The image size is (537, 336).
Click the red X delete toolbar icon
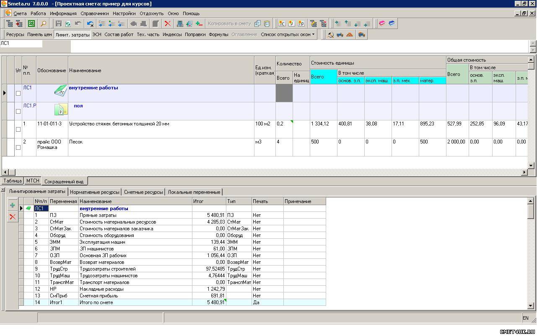coord(168,24)
